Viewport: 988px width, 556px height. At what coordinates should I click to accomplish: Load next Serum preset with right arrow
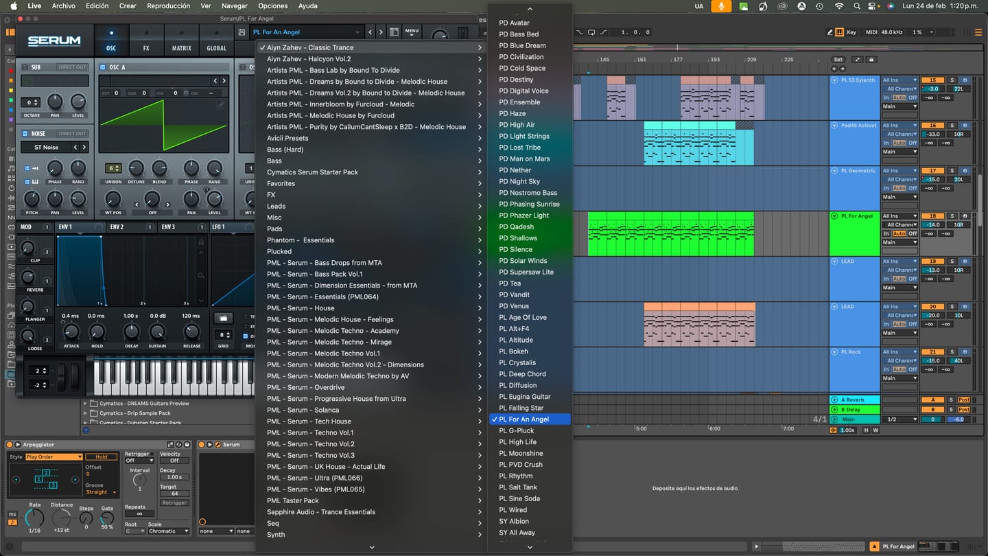click(382, 32)
